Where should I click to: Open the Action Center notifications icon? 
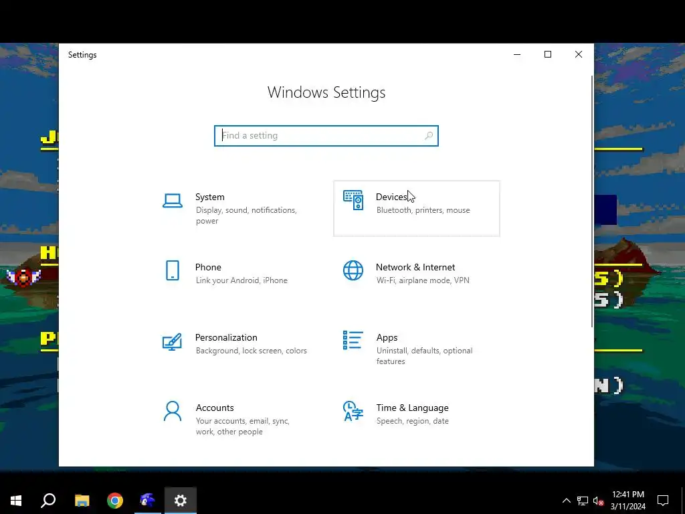[x=663, y=501]
